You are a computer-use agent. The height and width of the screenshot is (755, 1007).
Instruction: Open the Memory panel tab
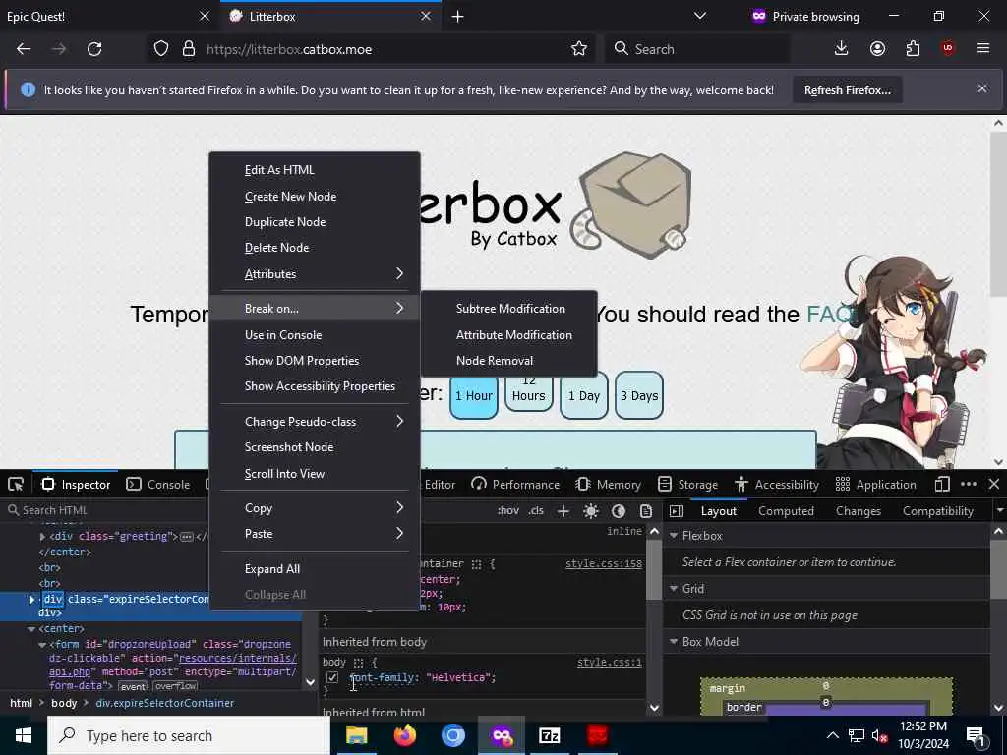click(608, 485)
